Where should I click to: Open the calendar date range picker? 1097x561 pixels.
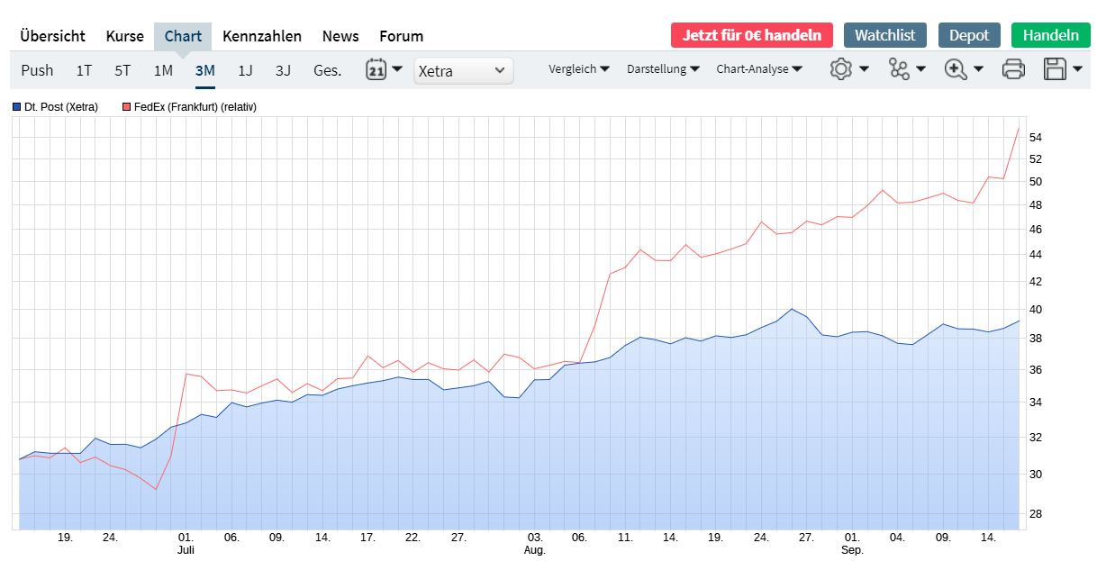[384, 69]
